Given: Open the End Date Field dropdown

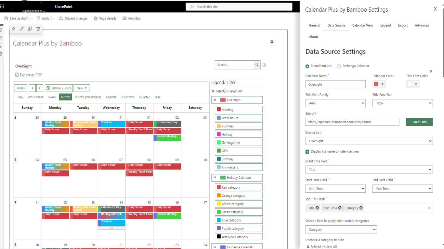Looking at the screenshot, I should tap(402, 189).
